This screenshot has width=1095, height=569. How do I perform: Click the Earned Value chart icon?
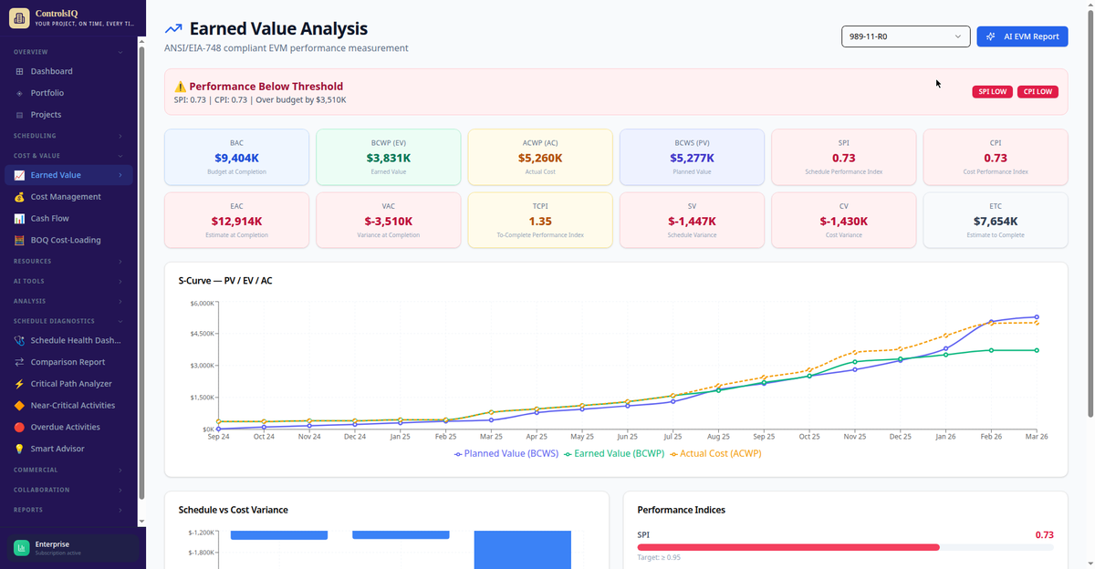[x=19, y=175]
